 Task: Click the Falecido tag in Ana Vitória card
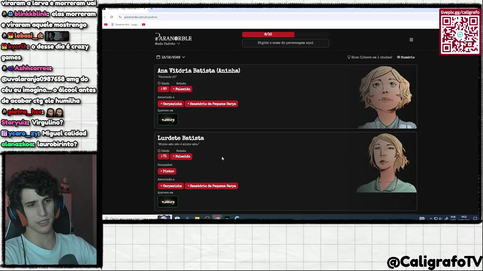click(x=181, y=89)
